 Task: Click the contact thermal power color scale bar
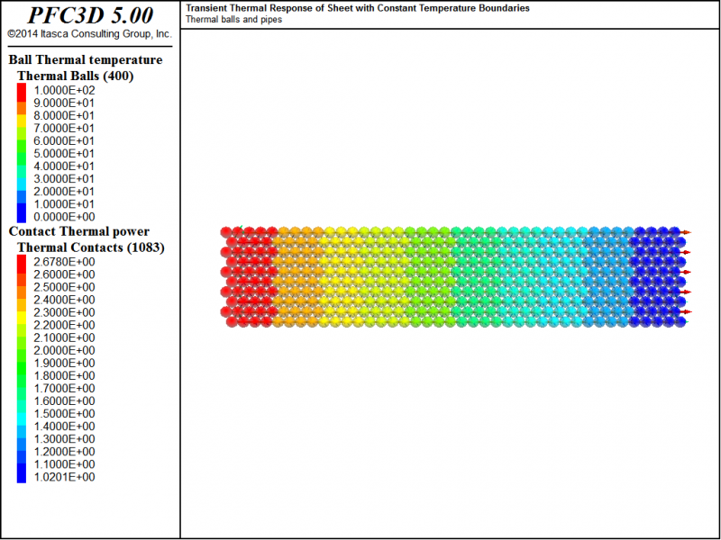[22, 369]
